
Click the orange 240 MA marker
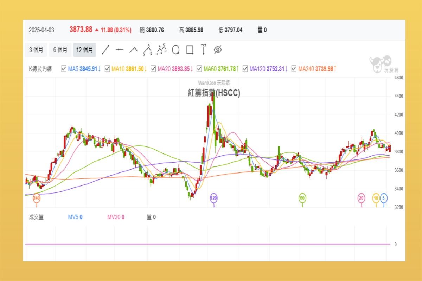point(37,198)
